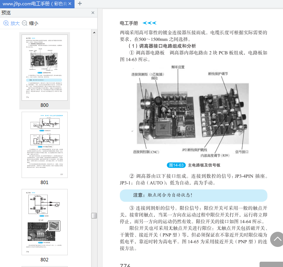
Task: Click figure label JP2 断线保护跳线
Action: point(194,150)
